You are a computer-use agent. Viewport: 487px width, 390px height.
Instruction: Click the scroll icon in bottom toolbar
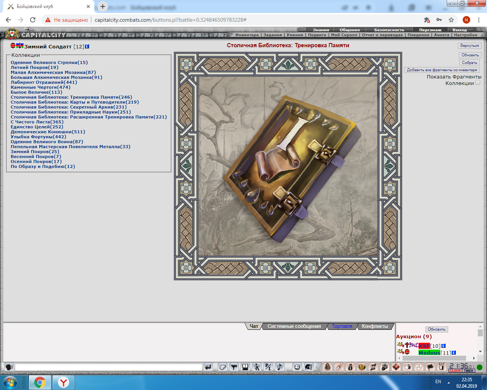point(373,367)
